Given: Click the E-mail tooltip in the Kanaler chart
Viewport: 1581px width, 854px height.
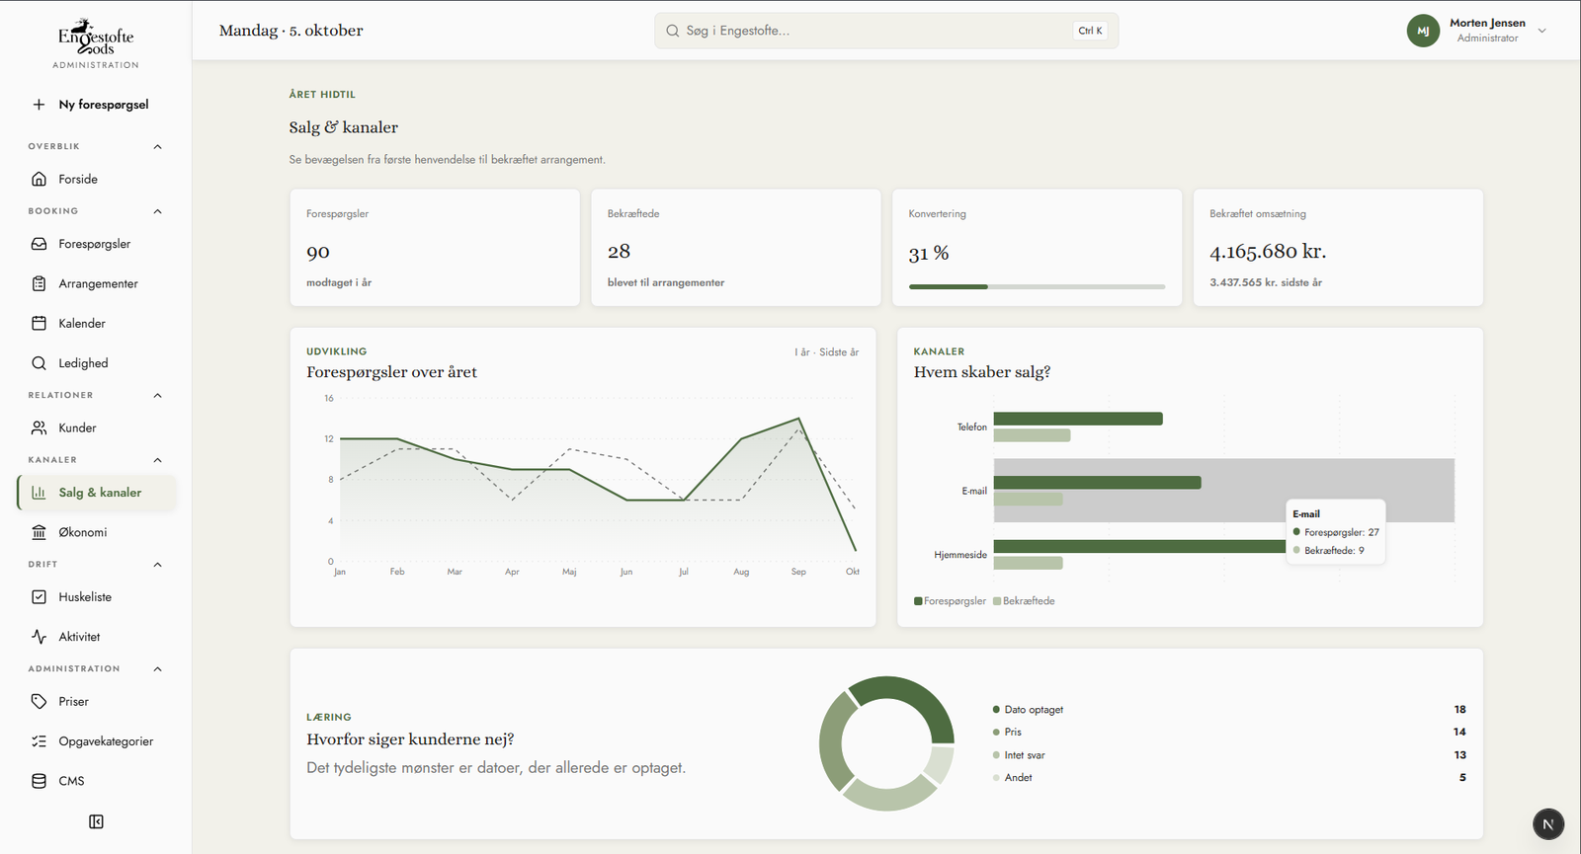Looking at the screenshot, I should pos(1336,532).
